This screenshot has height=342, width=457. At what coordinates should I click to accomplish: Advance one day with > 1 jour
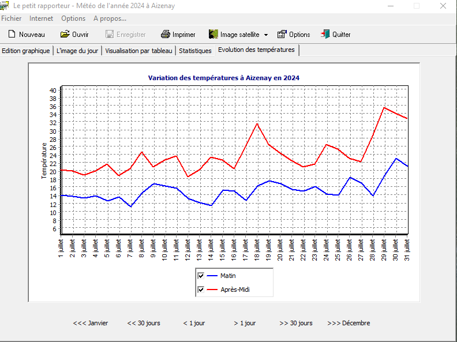coord(245,323)
